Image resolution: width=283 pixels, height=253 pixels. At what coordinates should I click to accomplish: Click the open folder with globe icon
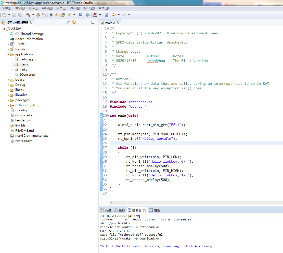pyautogui.click(x=63, y=15)
